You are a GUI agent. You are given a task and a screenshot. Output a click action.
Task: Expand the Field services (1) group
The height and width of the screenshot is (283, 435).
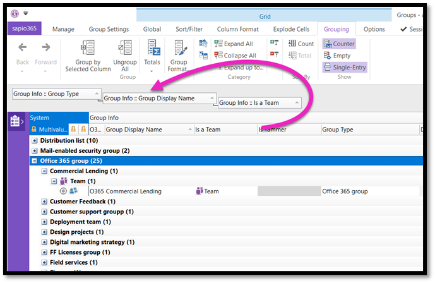[44, 262]
